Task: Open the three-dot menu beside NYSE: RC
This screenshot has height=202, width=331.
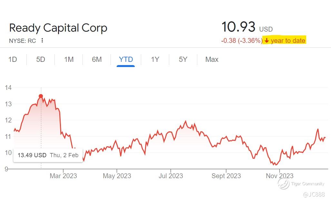Action: tap(42, 41)
